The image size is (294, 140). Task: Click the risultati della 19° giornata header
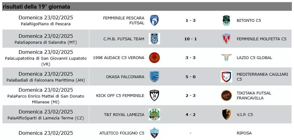coord(36,7)
